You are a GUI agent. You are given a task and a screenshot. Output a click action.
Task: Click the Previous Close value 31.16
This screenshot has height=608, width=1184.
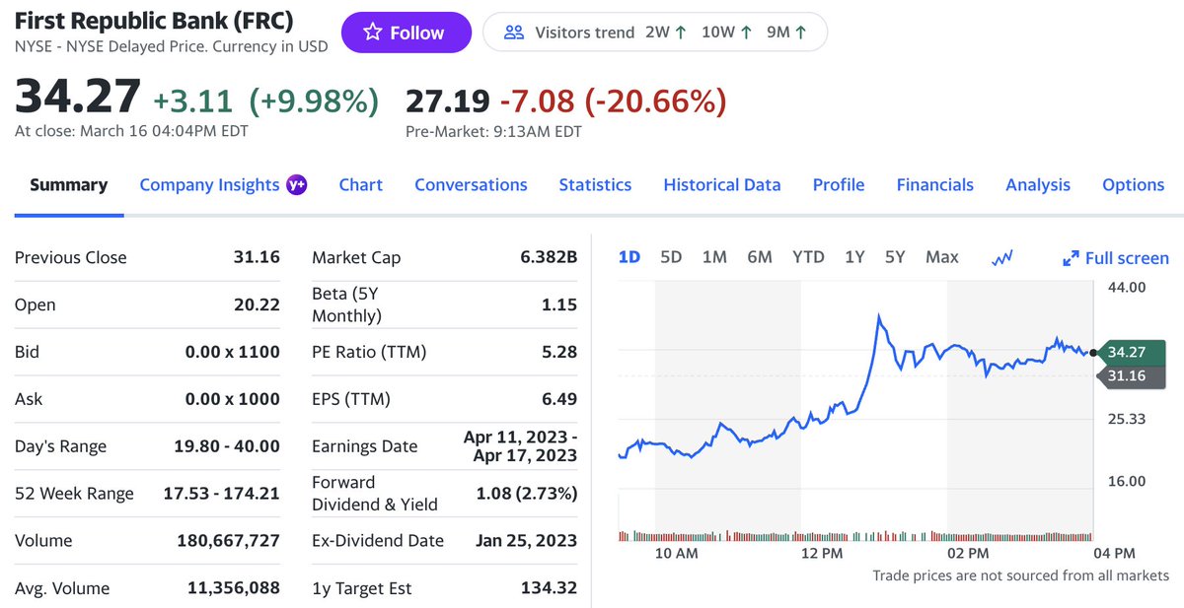coord(257,257)
